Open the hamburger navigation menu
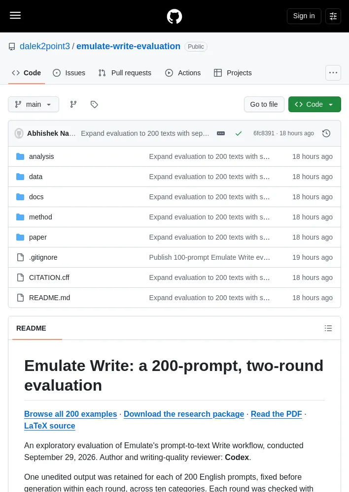Screen dimensions: 349x492 pos(15,15)
